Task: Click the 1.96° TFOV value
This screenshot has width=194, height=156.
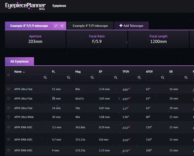Action: [126, 117]
